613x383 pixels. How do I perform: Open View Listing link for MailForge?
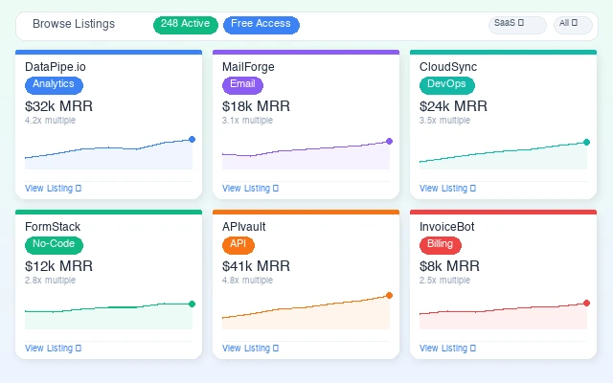point(251,189)
